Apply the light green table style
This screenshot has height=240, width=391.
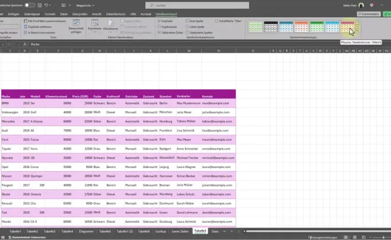pos(255,27)
